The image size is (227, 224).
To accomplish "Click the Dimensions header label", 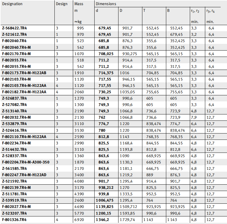I will point(106,4).
